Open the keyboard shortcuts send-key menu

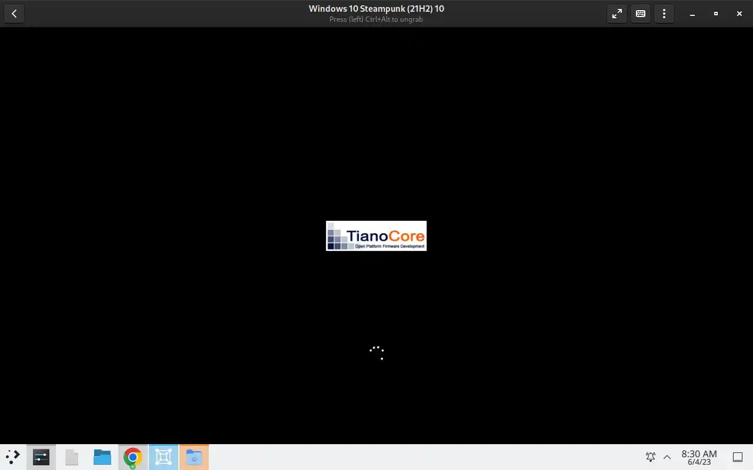pos(641,14)
